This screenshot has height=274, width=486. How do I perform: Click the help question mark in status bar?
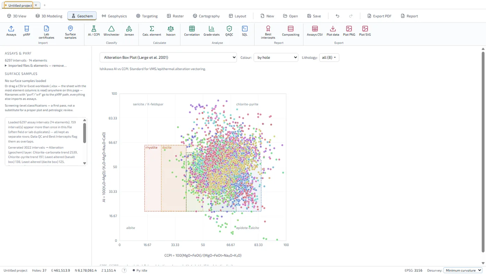[124, 270]
